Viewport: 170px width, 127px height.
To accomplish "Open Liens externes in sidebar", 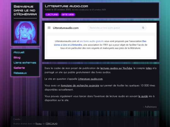I will click(25, 63).
